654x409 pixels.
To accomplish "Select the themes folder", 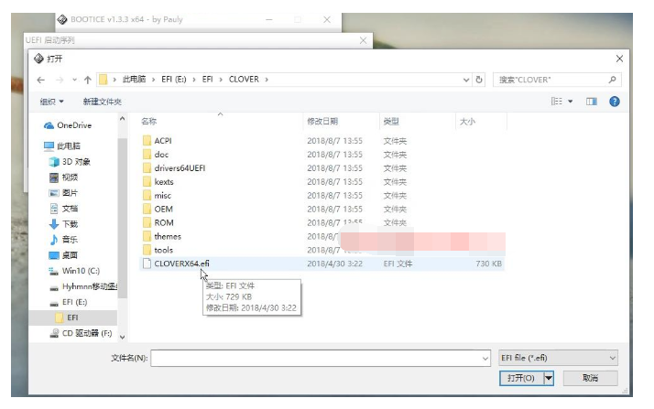I will [x=162, y=236].
